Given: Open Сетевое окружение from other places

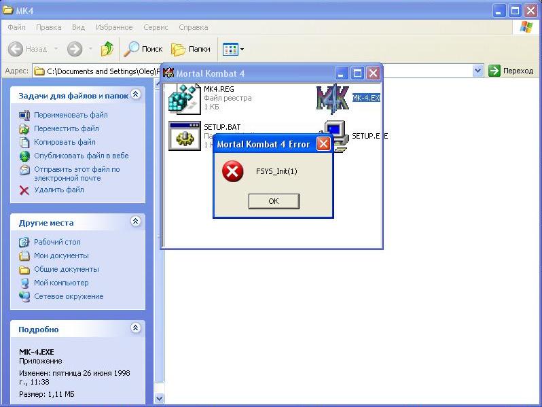Looking at the screenshot, I should pos(69,296).
